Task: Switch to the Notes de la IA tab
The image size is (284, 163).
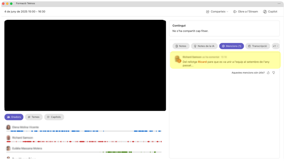Action: [204, 46]
